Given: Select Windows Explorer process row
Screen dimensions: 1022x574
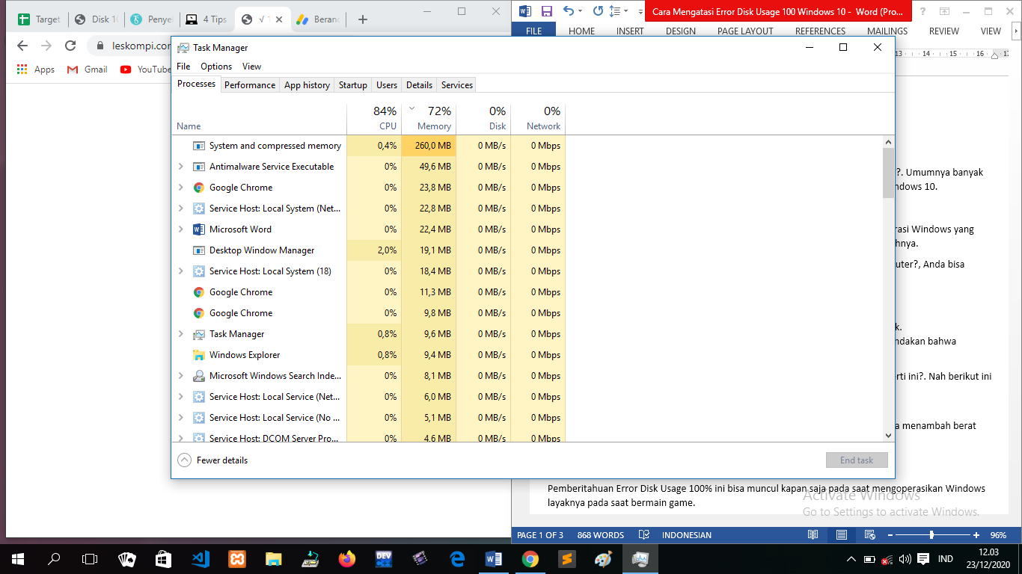Looking at the screenshot, I should pyautogui.click(x=369, y=355).
